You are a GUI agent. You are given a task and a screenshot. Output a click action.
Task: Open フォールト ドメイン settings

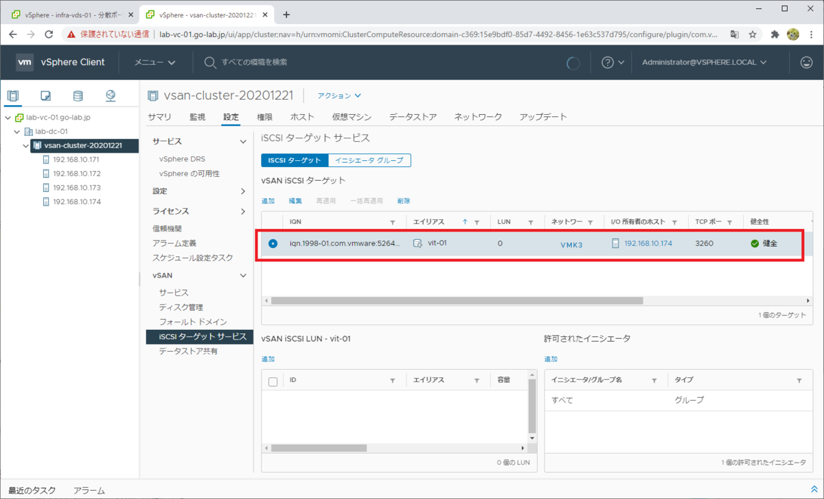pyautogui.click(x=193, y=322)
